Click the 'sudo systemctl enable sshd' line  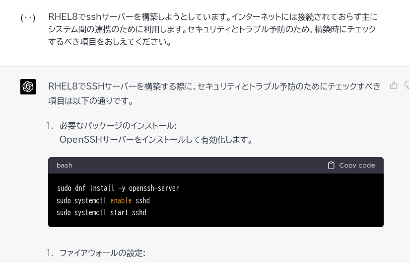(x=103, y=200)
